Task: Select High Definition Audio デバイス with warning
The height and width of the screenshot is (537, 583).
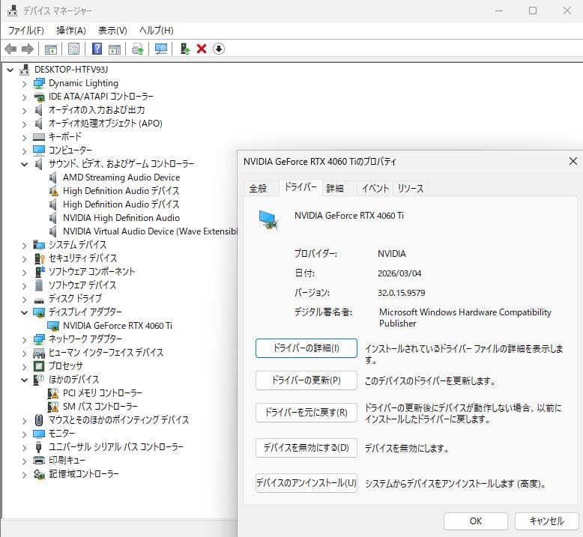Action: [121, 191]
